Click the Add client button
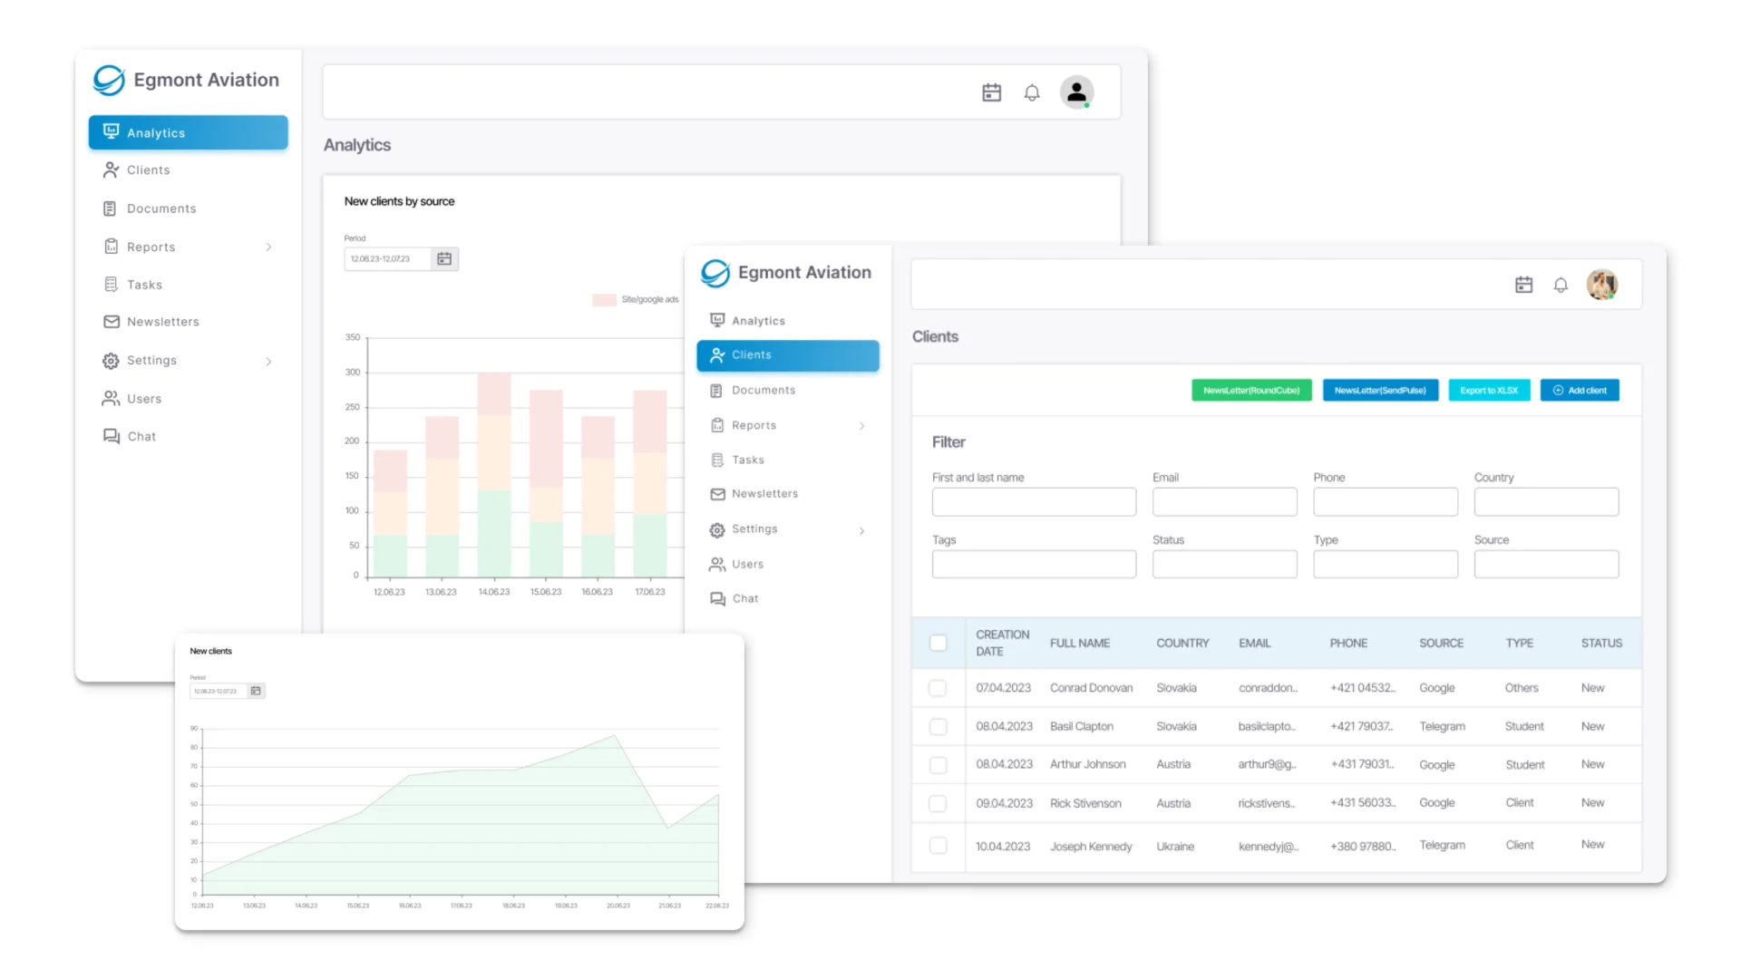 coord(1580,391)
